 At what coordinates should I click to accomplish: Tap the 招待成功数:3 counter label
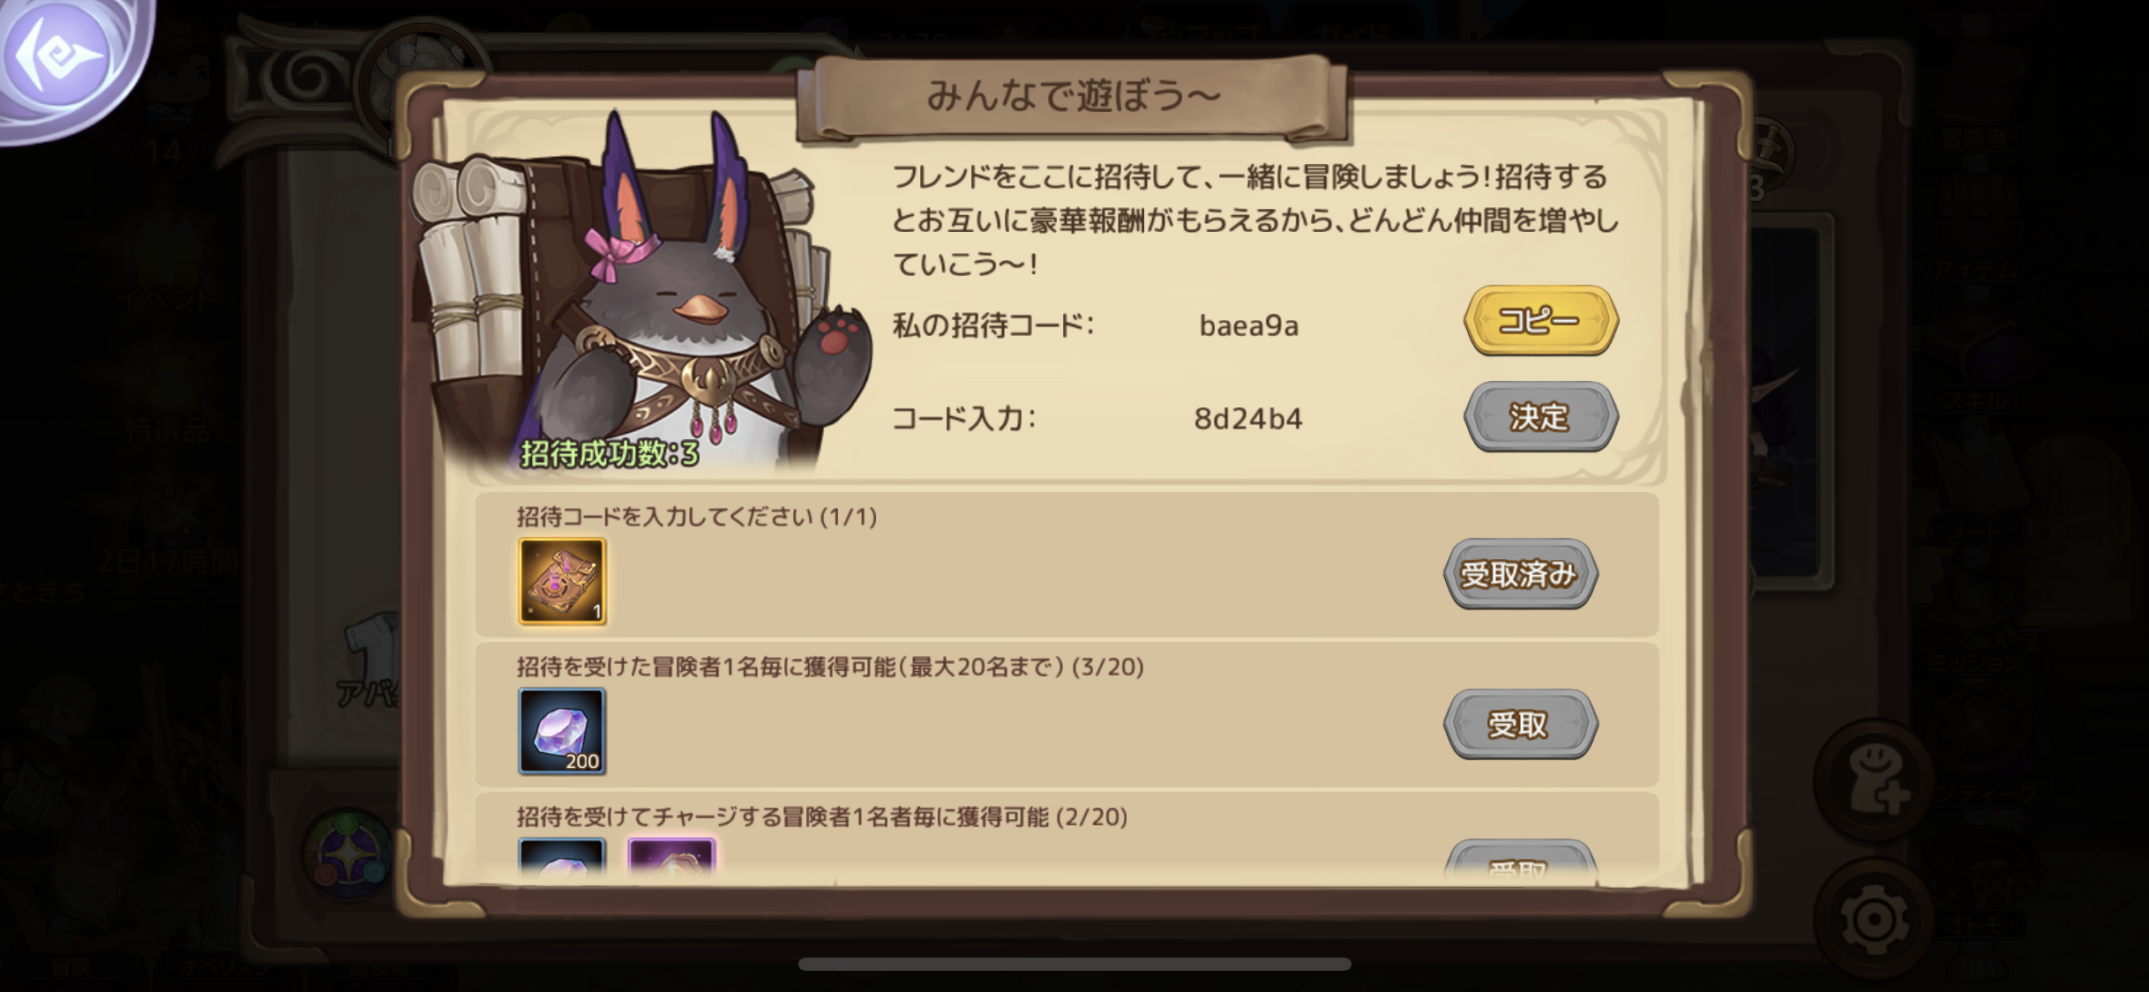(x=610, y=453)
